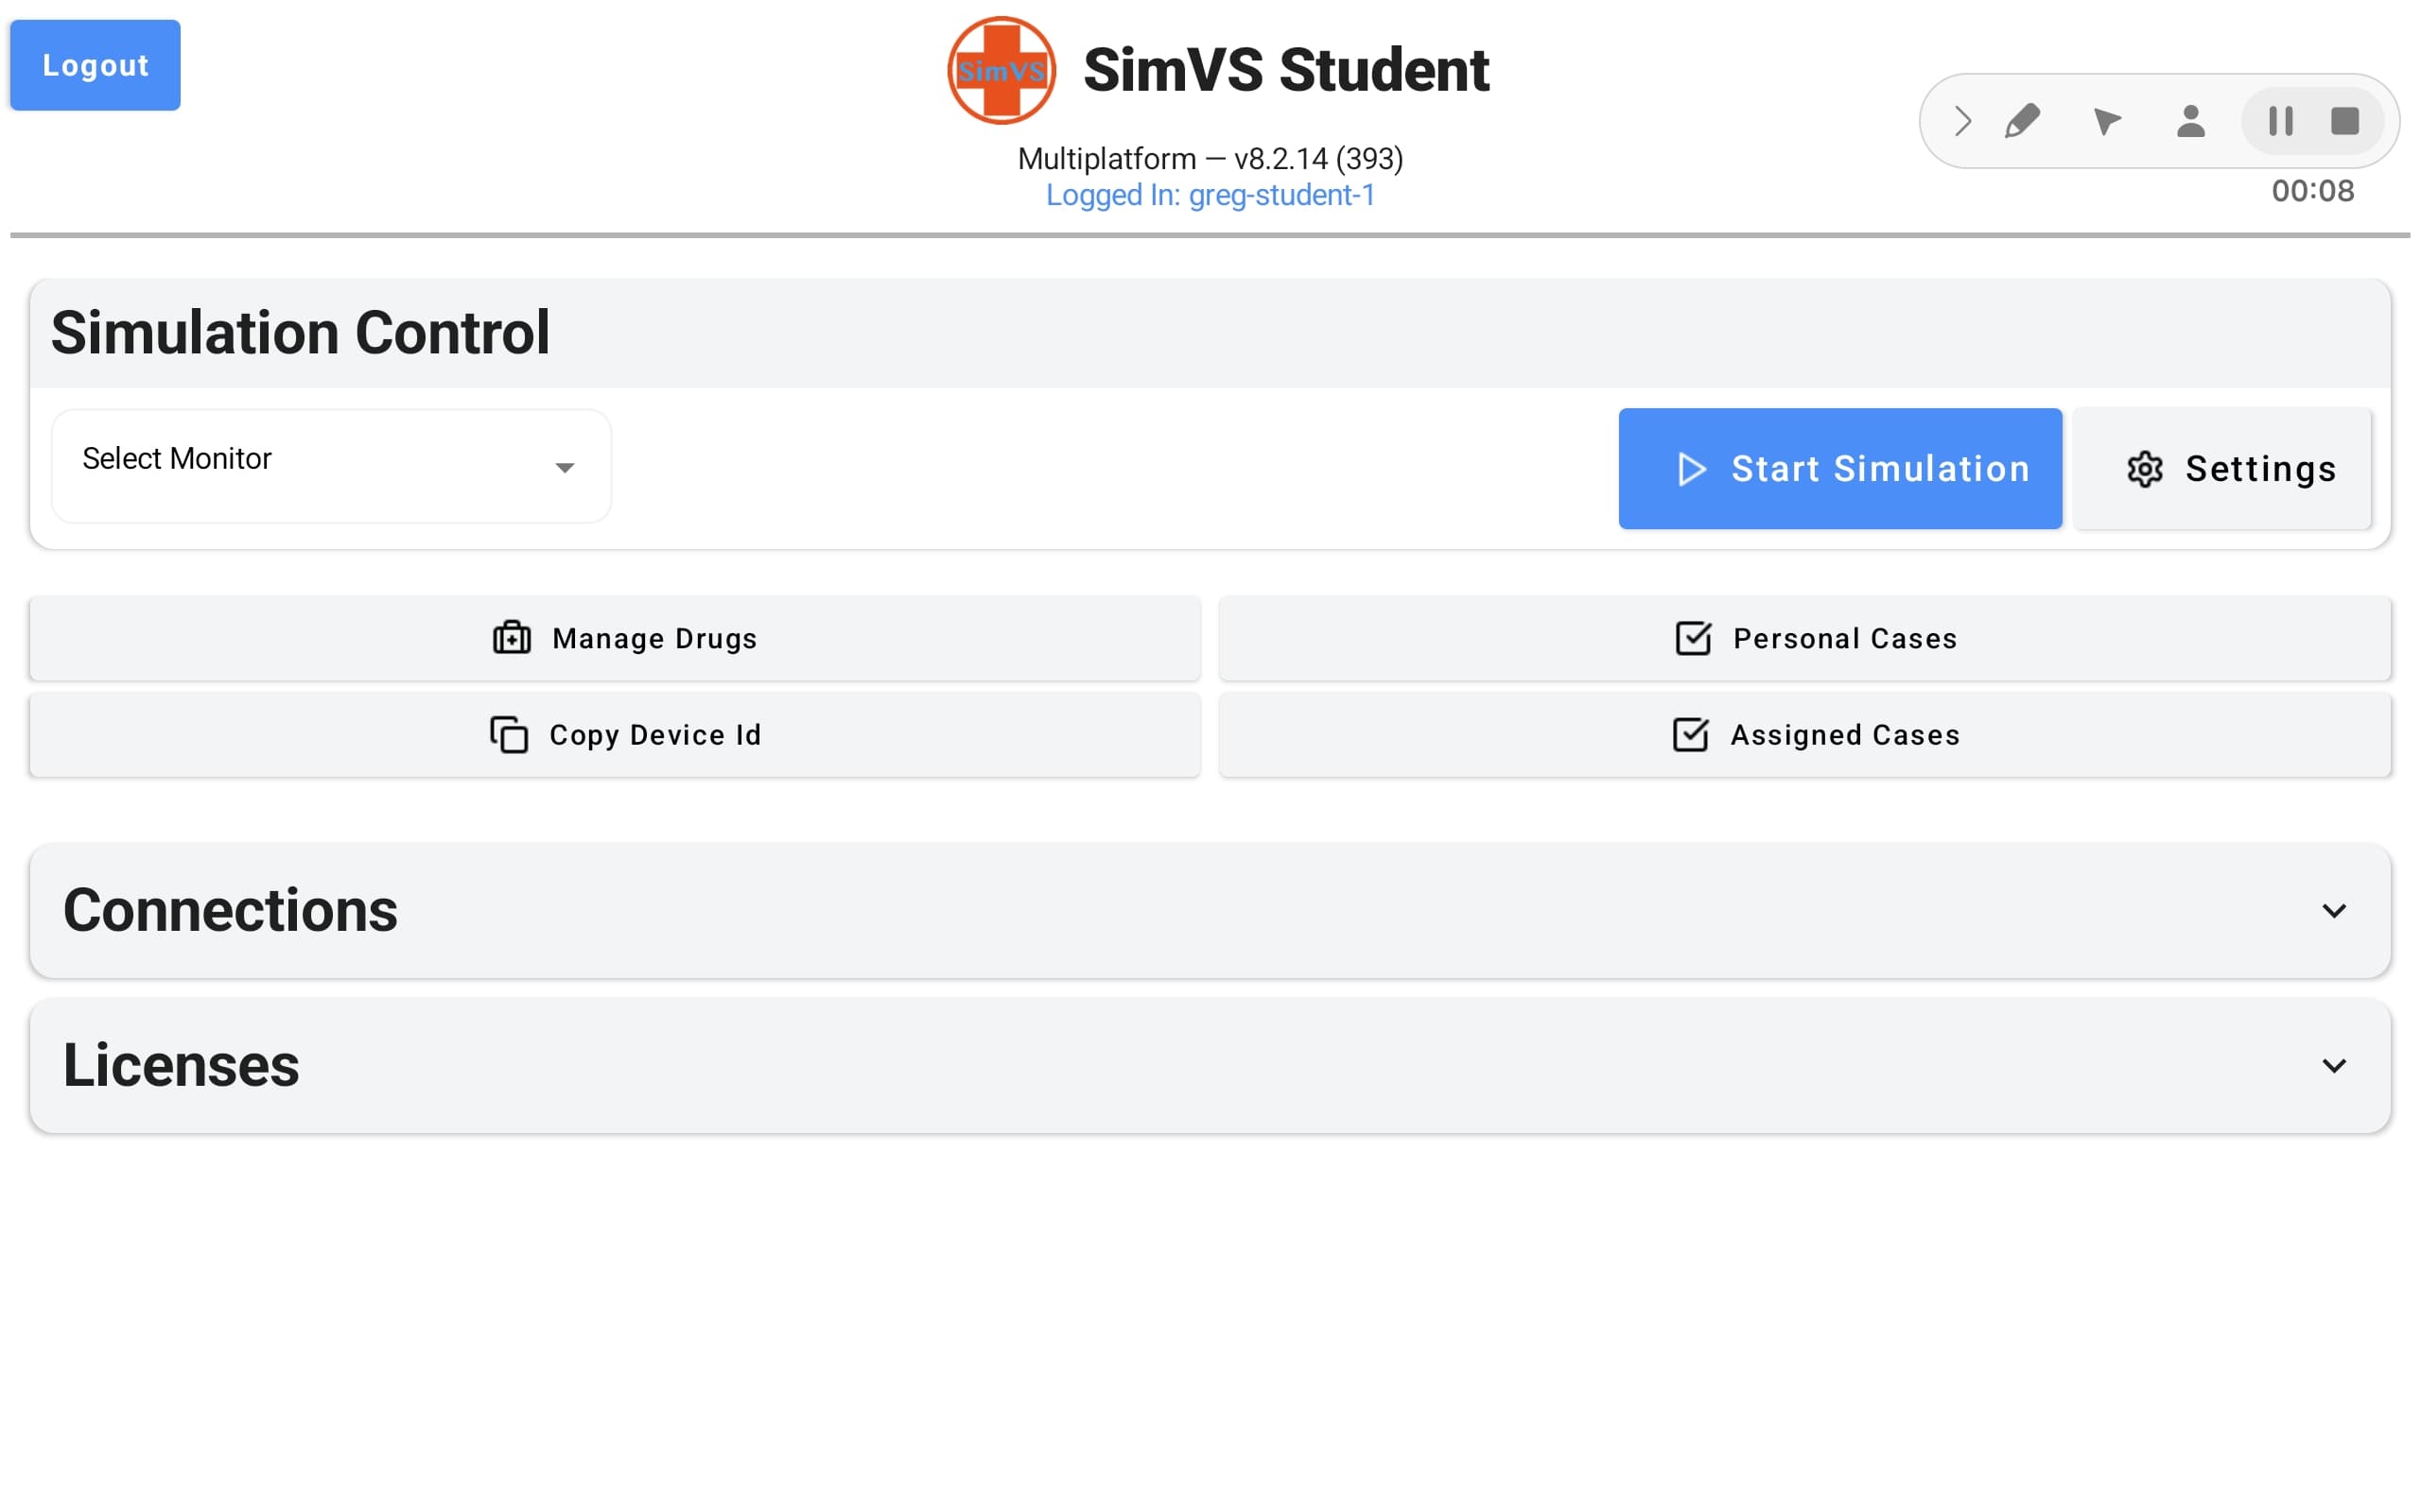
Task: Open the greg-student-1 logged-in account link
Action: (x=1211, y=195)
